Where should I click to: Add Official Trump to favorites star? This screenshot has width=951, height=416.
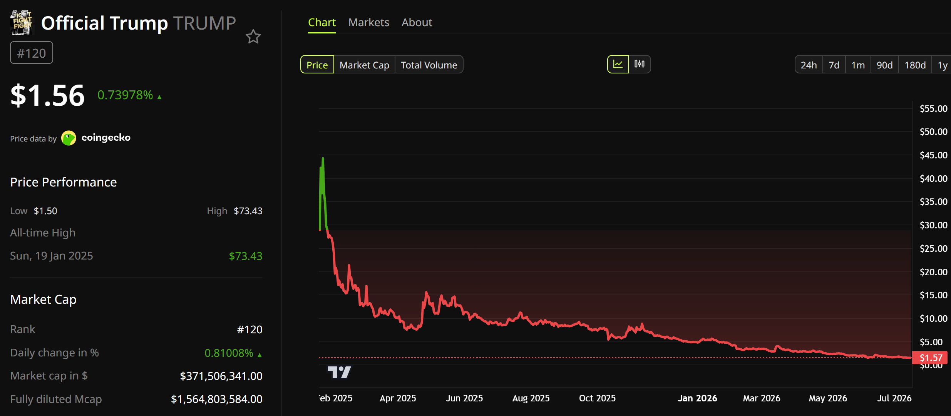coord(253,37)
